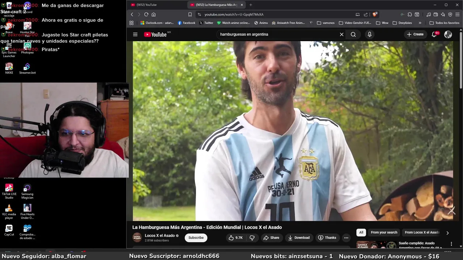Send Thanks to the creator
Viewport: 463px width, 260px height.
click(x=327, y=238)
